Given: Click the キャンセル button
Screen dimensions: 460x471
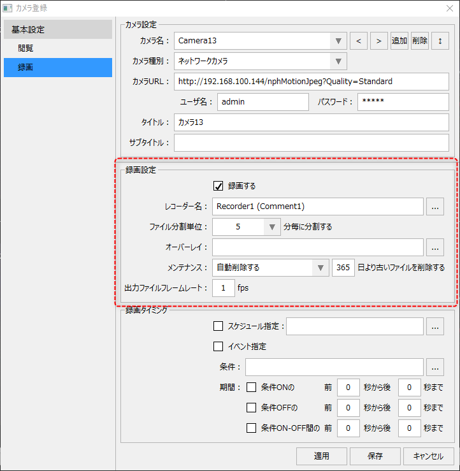Looking at the screenshot, I should (x=429, y=456).
